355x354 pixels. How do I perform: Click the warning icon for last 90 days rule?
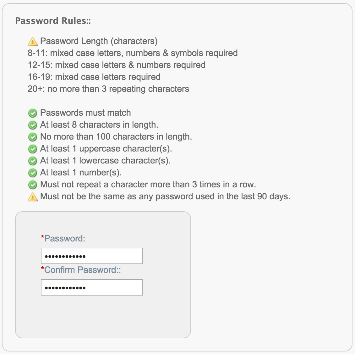tap(33, 197)
